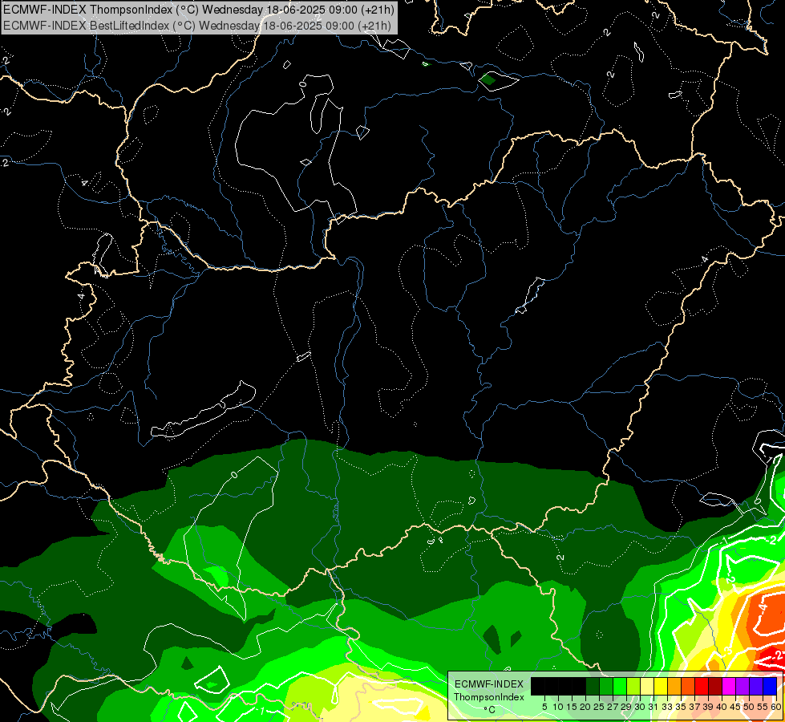
Task: Click the 'ThompsonIndex' label in the legend
Action: pos(489,697)
